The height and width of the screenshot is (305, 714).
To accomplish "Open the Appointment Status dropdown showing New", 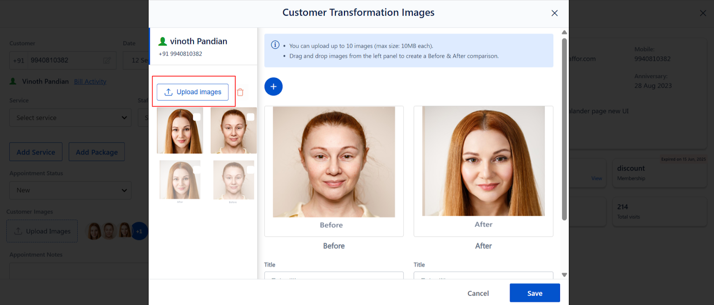I will point(71,190).
